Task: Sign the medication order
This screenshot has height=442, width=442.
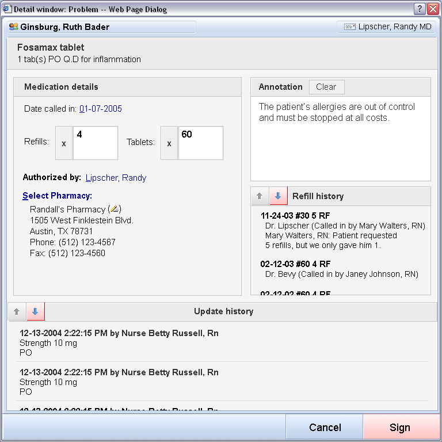Action: (400, 428)
